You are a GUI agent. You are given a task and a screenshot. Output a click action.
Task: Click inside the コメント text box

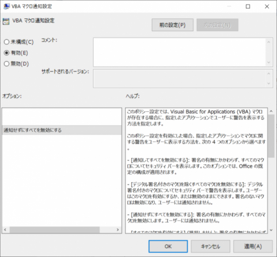(179, 52)
